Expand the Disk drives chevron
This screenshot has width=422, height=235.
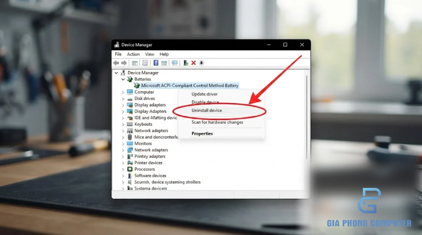tap(123, 99)
